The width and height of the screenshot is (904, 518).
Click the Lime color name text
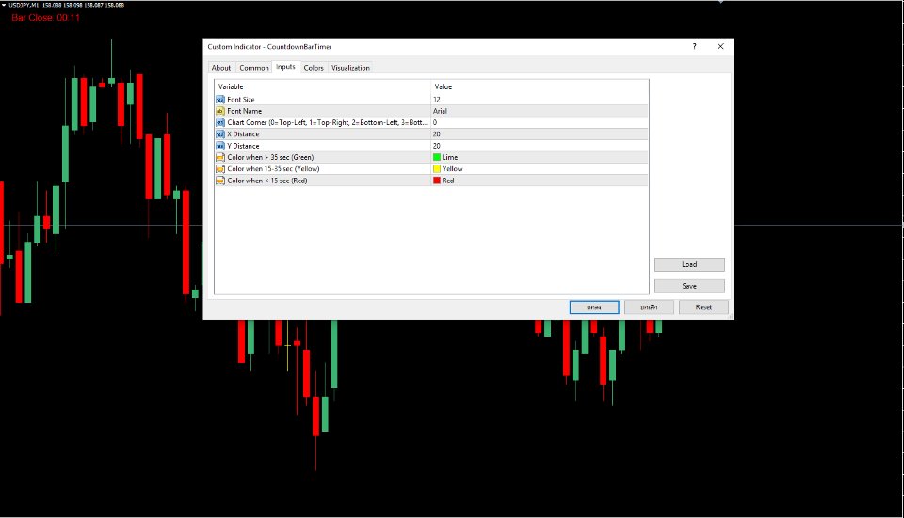[x=450, y=157]
